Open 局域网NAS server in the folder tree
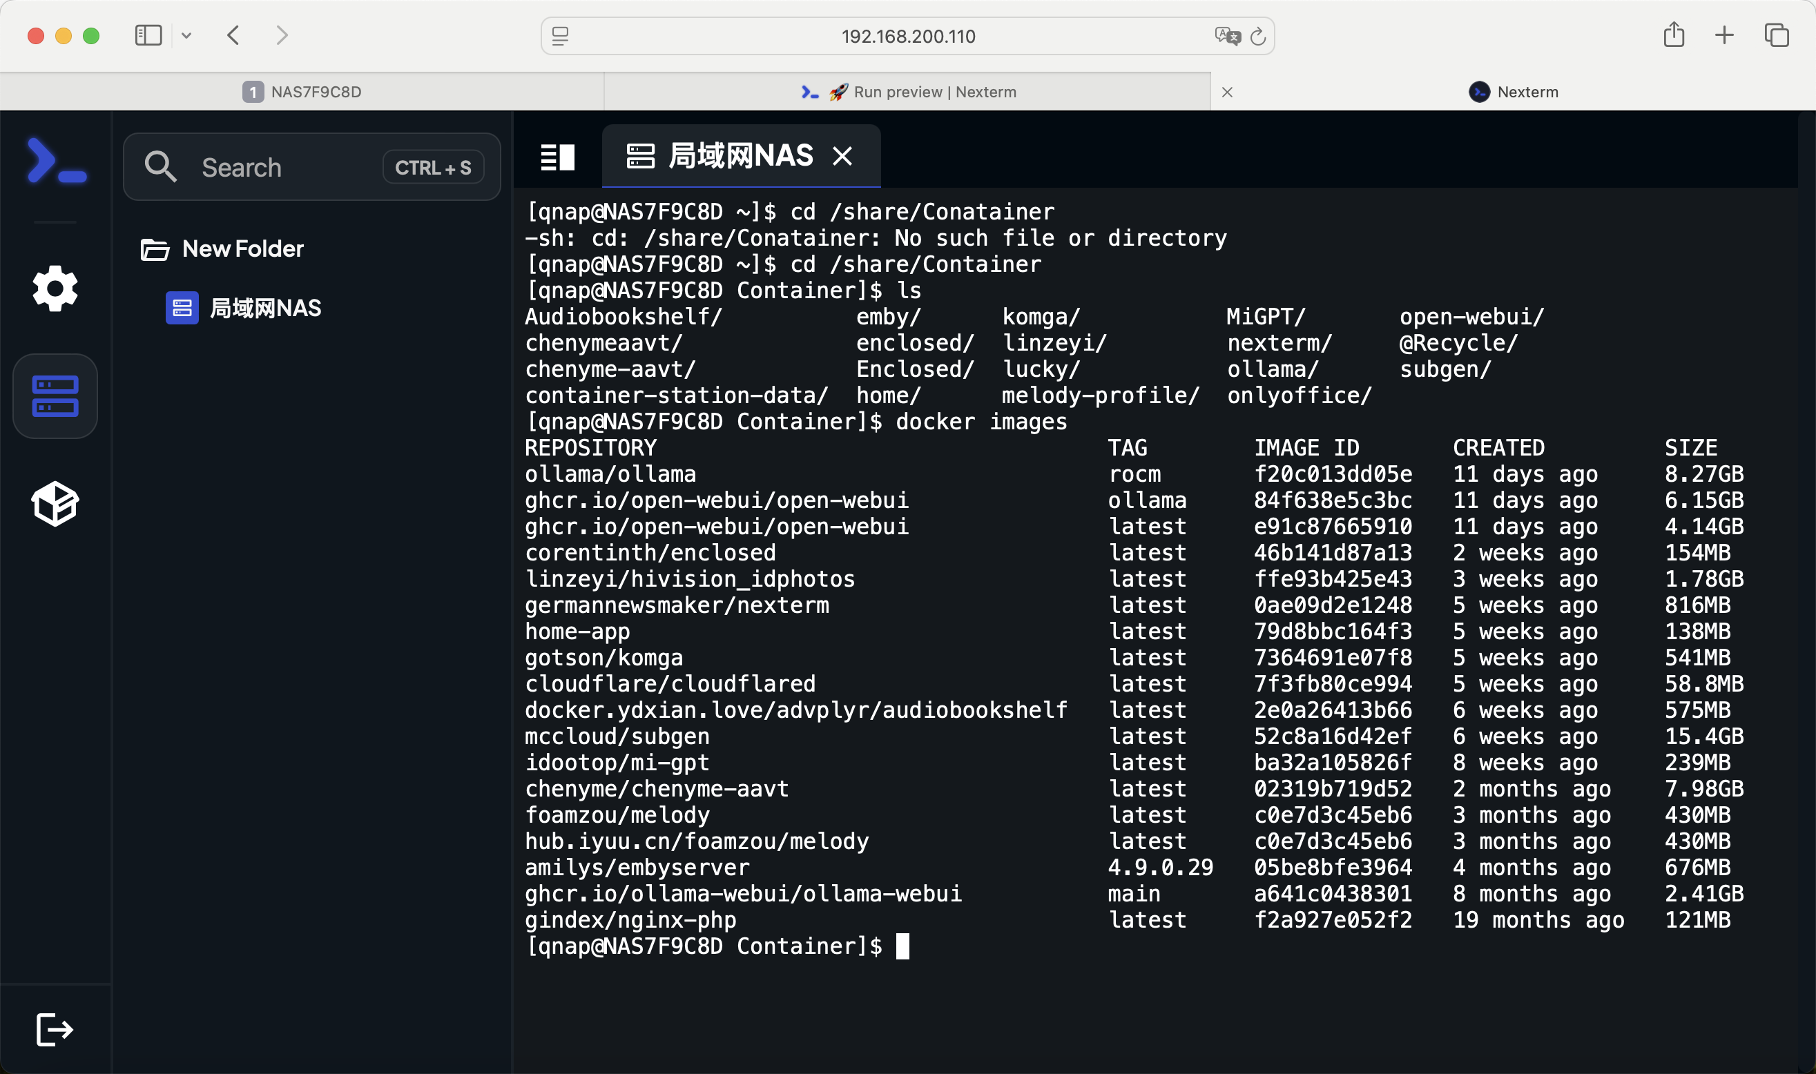Screen dimensions: 1816x1074 point(265,309)
